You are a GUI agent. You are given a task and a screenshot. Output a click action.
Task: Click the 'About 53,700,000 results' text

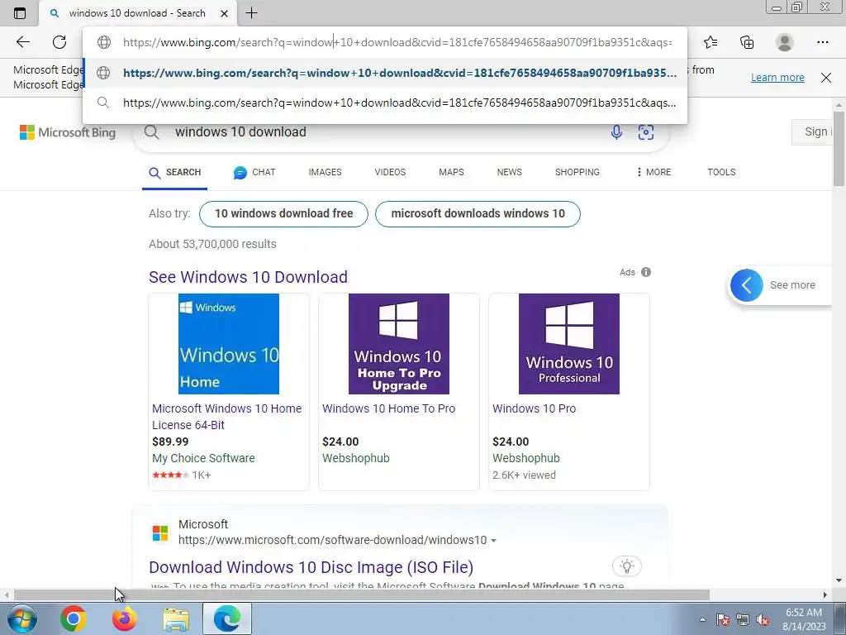click(x=212, y=244)
